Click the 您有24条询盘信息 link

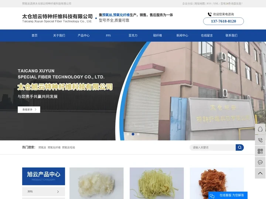pyautogui.click(x=231, y=4)
